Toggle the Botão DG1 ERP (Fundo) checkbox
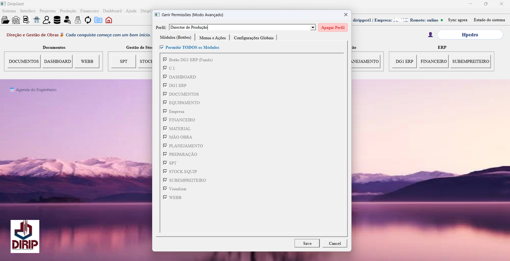510x261 pixels. point(165,59)
